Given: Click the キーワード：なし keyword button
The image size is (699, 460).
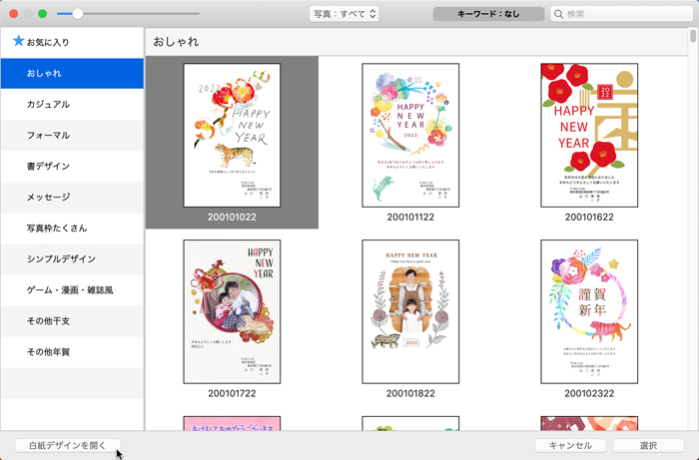Looking at the screenshot, I should click(x=488, y=14).
